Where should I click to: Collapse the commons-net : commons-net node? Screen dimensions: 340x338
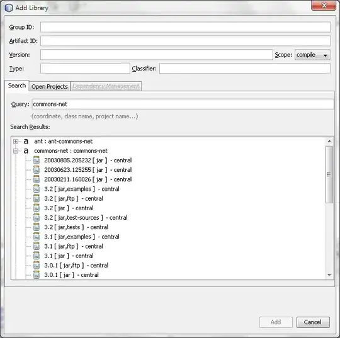point(16,151)
